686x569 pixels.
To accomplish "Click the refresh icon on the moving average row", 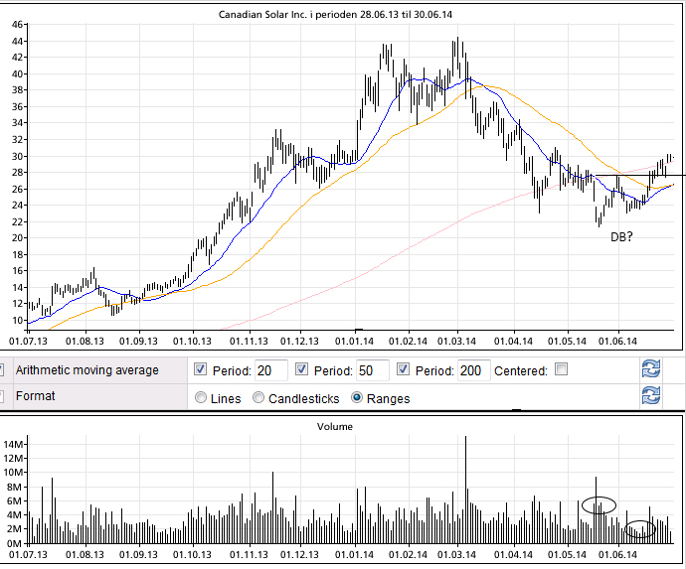I will [651, 370].
